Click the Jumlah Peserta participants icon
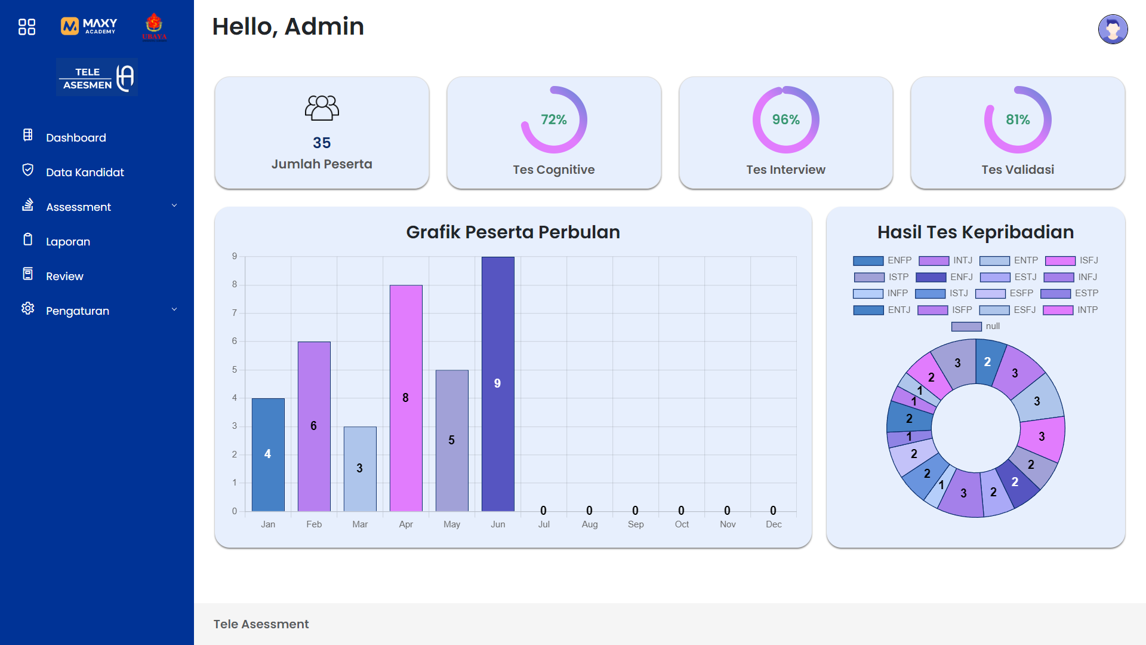Viewport: 1146px width, 645px height. point(322,108)
